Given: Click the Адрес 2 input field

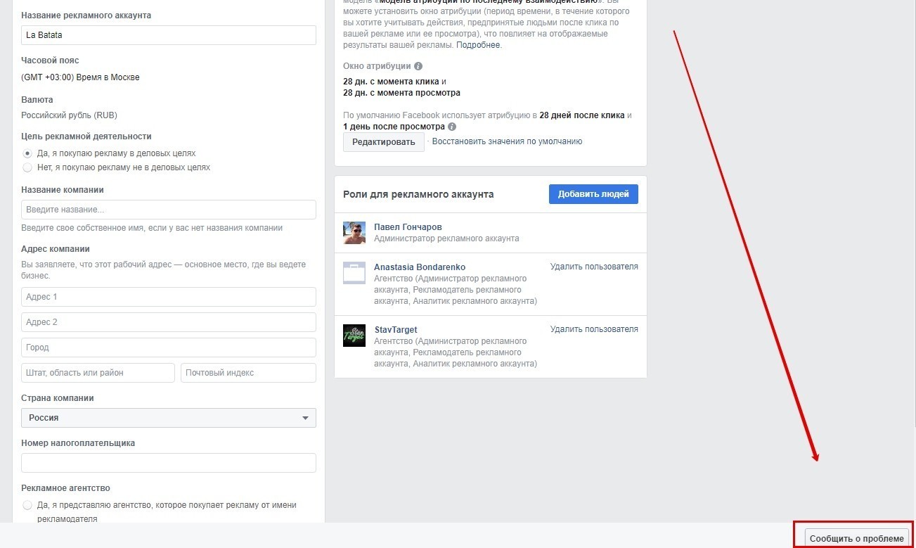Looking at the screenshot, I should [169, 322].
